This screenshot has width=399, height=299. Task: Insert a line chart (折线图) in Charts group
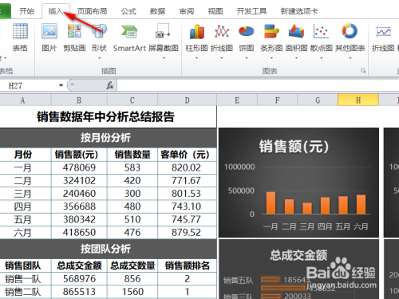(x=222, y=31)
